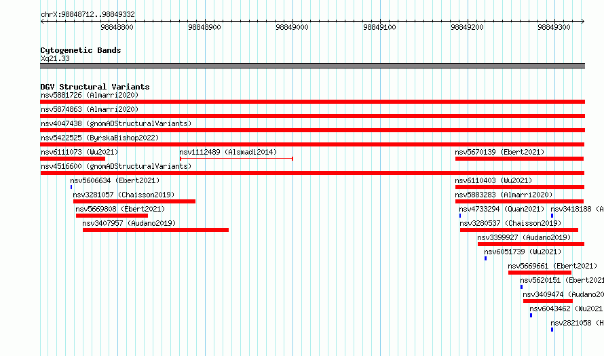
Task: Select nsv5669808 (Ebert2021) label
Action: pyautogui.click(x=120, y=209)
